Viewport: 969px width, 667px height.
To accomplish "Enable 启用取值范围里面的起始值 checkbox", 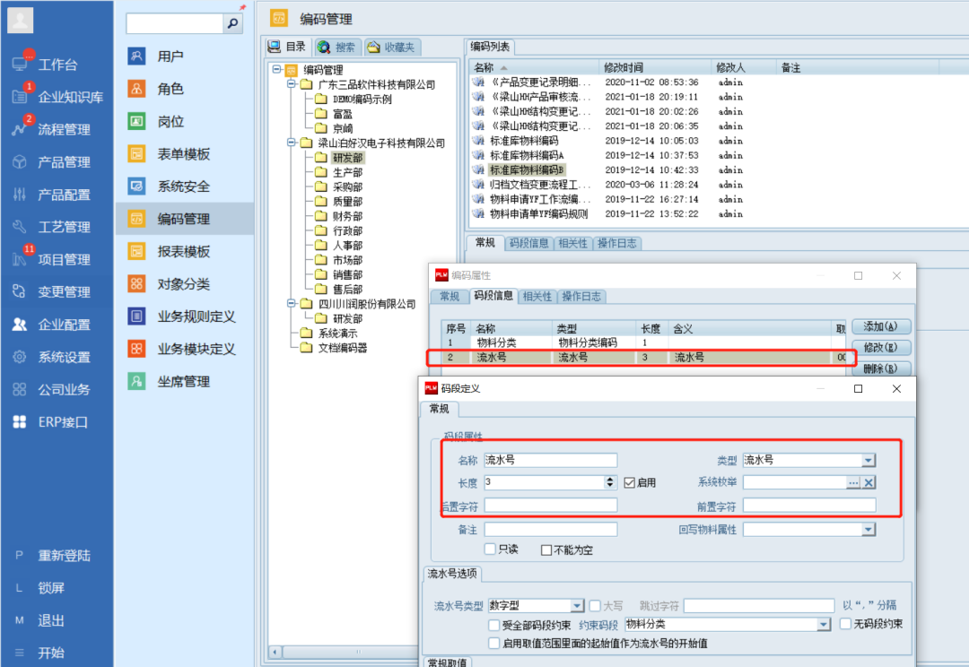I will (x=493, y=644).
